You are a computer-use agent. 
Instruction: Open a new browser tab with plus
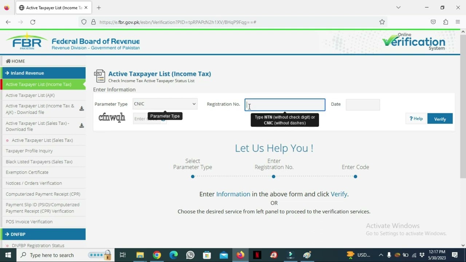coord(99,8)
